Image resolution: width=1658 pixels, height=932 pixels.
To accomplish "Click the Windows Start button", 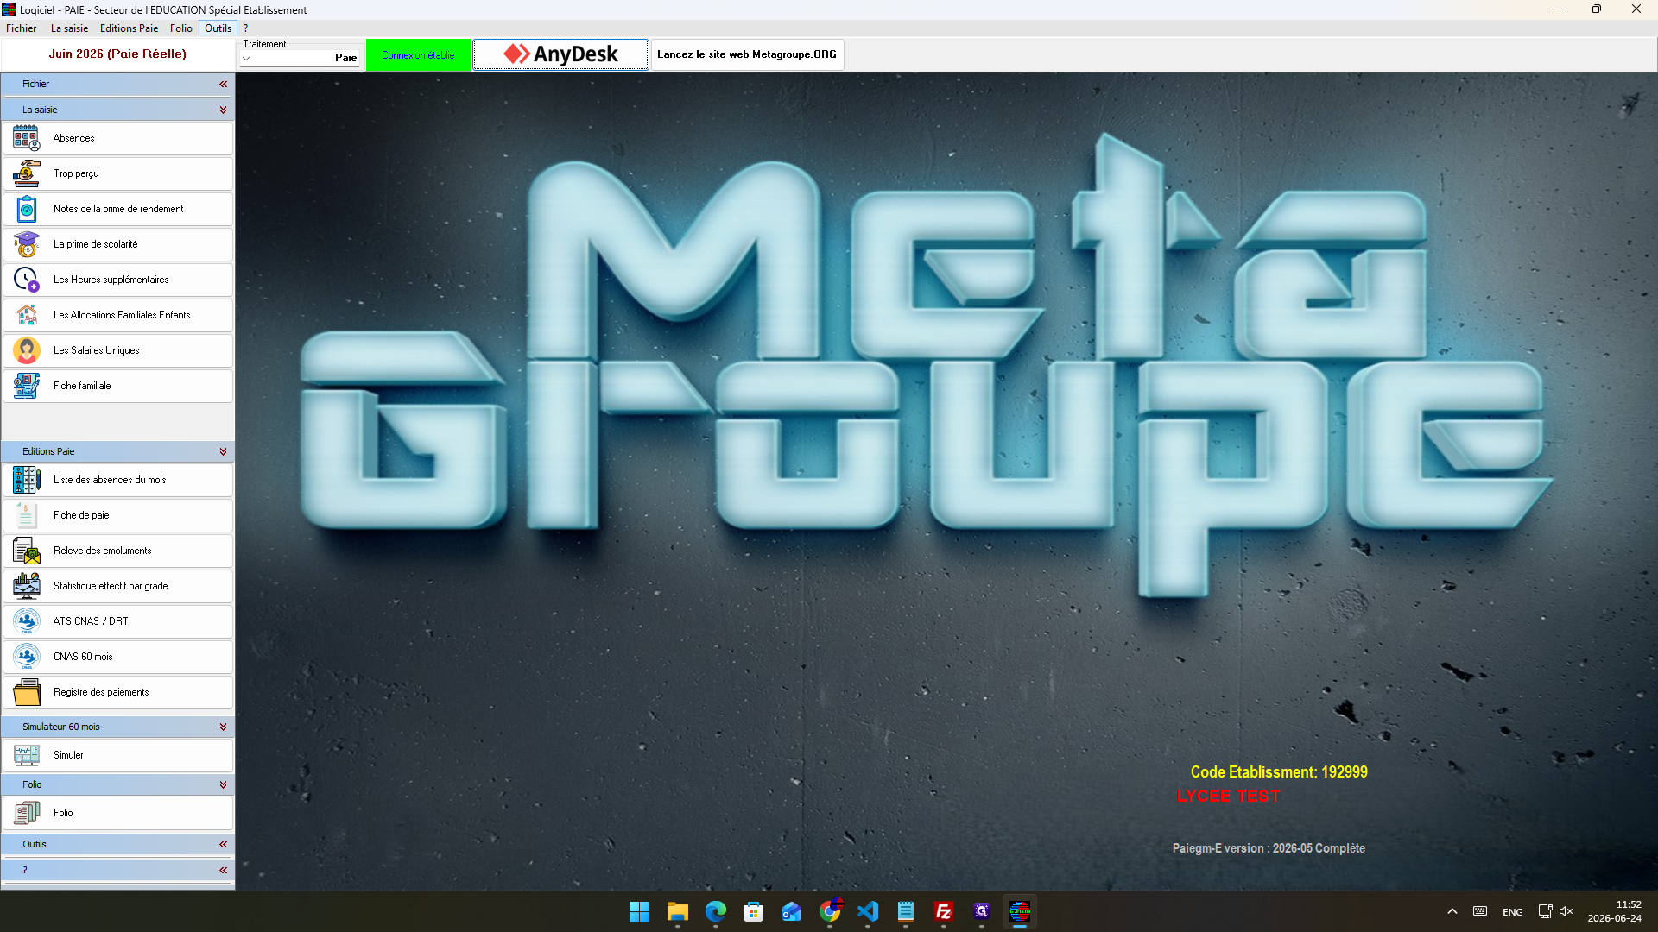I will coord(639,911).
